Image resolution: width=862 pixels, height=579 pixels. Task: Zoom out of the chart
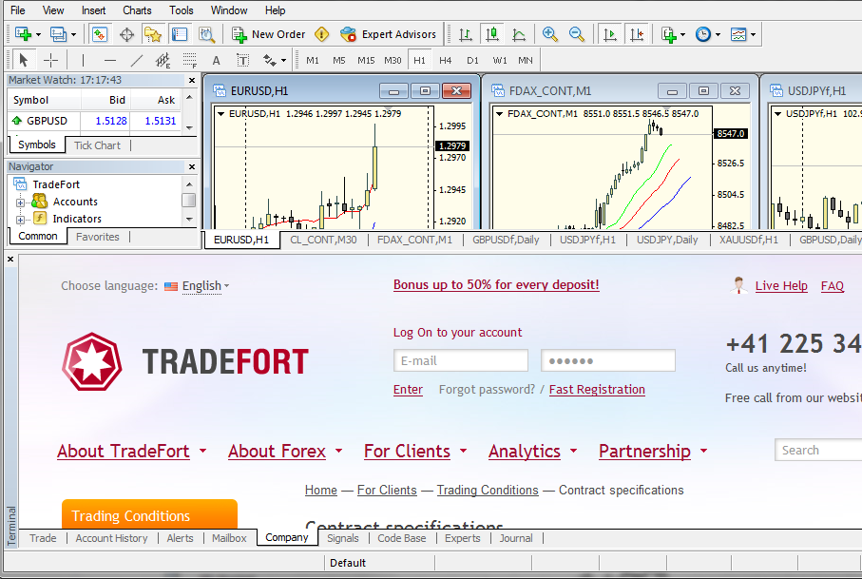576,34
